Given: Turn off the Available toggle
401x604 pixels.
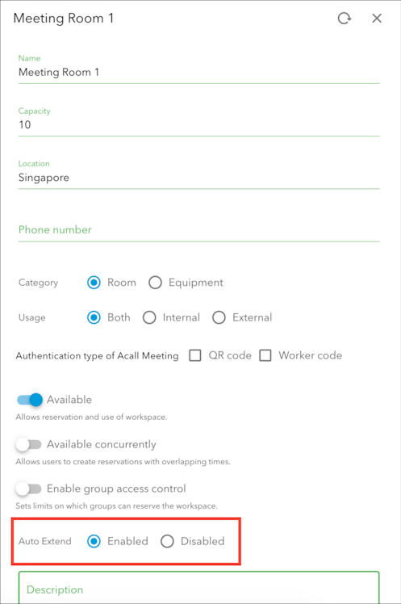Looking at the screenshot, I should click(x=30, y=400).
